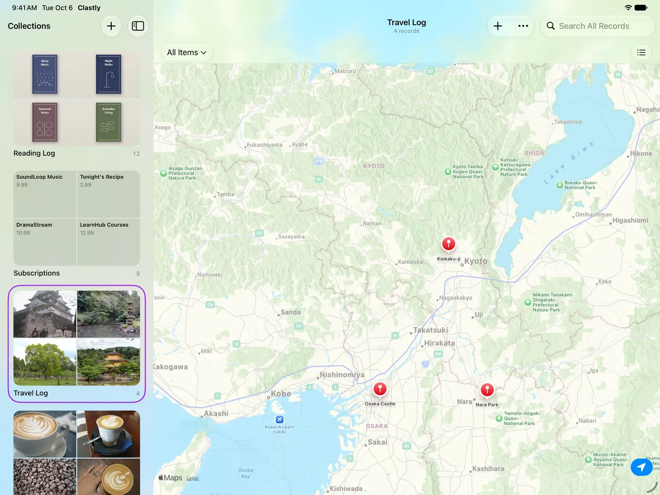Select the Kinkaku-ji map pin
The height and width of the screenshot is (495, 660).
448,244
